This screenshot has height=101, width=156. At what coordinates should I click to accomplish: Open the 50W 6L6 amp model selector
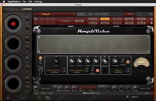tap(118, 70)
